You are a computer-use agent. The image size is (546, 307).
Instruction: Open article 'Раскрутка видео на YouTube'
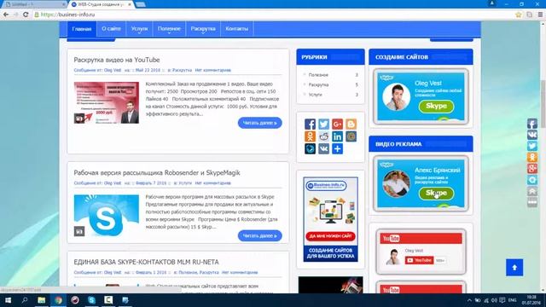117,60
